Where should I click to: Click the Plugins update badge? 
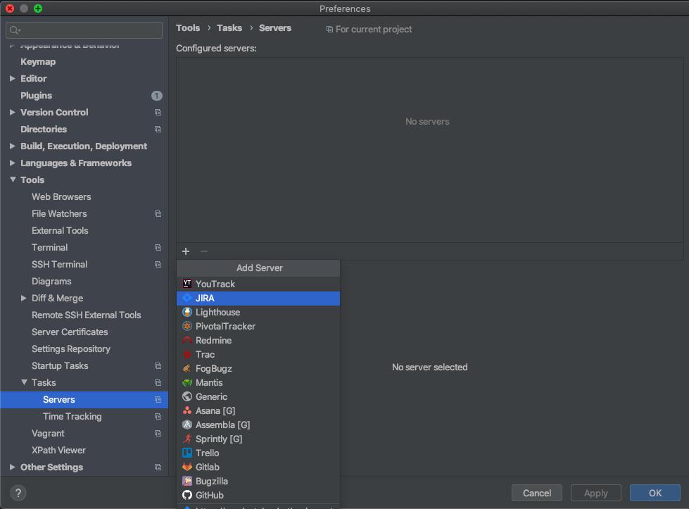157,95
